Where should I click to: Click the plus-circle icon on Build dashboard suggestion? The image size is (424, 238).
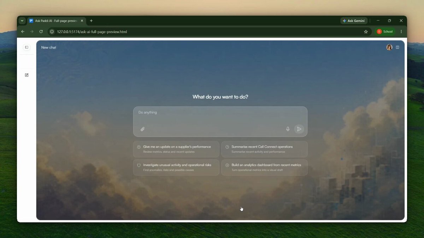(x=227, y=165)
